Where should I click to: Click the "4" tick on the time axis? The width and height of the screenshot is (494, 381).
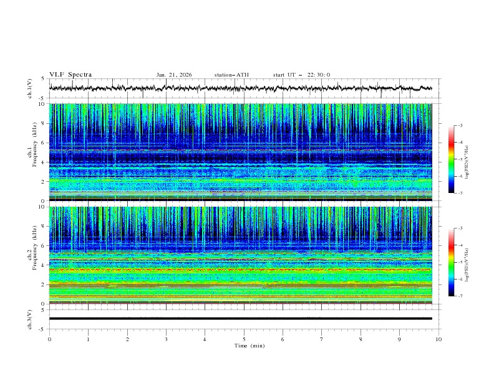pos(205,339)
